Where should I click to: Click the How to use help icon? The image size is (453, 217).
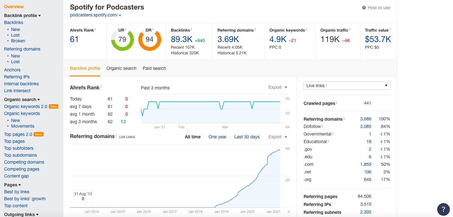[364, 8]
